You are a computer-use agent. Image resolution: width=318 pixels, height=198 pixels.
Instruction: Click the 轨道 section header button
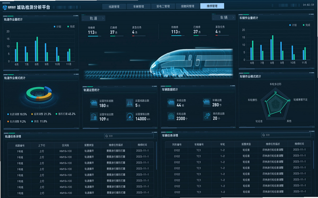93,18
